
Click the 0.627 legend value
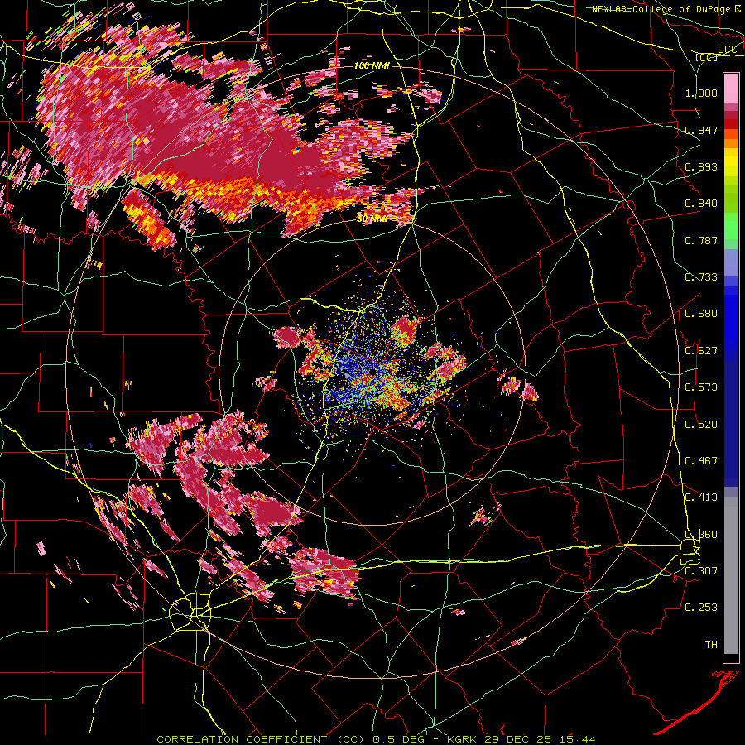tap(701, 351)
